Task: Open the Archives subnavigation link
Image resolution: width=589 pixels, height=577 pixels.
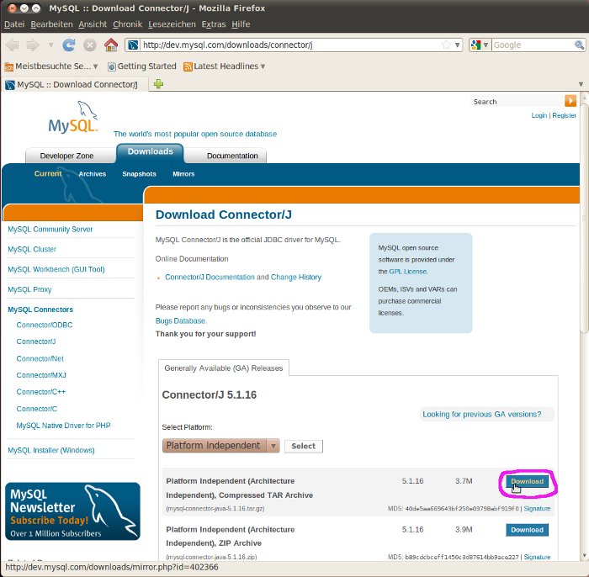Action: 92,174
